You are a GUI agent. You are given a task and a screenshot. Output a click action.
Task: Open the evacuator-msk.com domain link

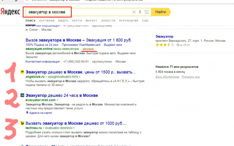pos(41,100)
